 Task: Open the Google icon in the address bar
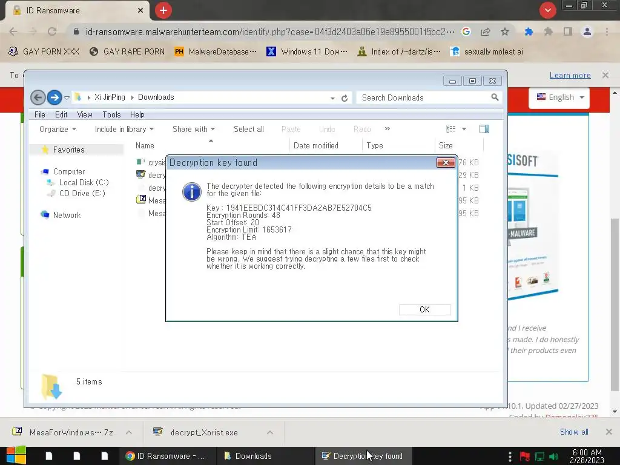(466, 31)
